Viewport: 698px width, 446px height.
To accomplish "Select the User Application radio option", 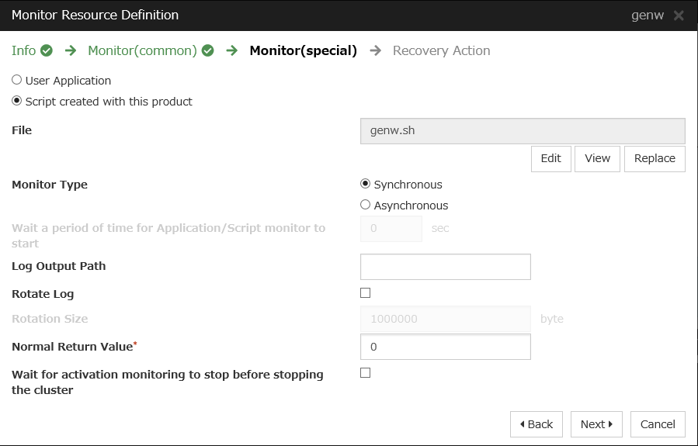I will pyautogui.click(x=17, y=80).
